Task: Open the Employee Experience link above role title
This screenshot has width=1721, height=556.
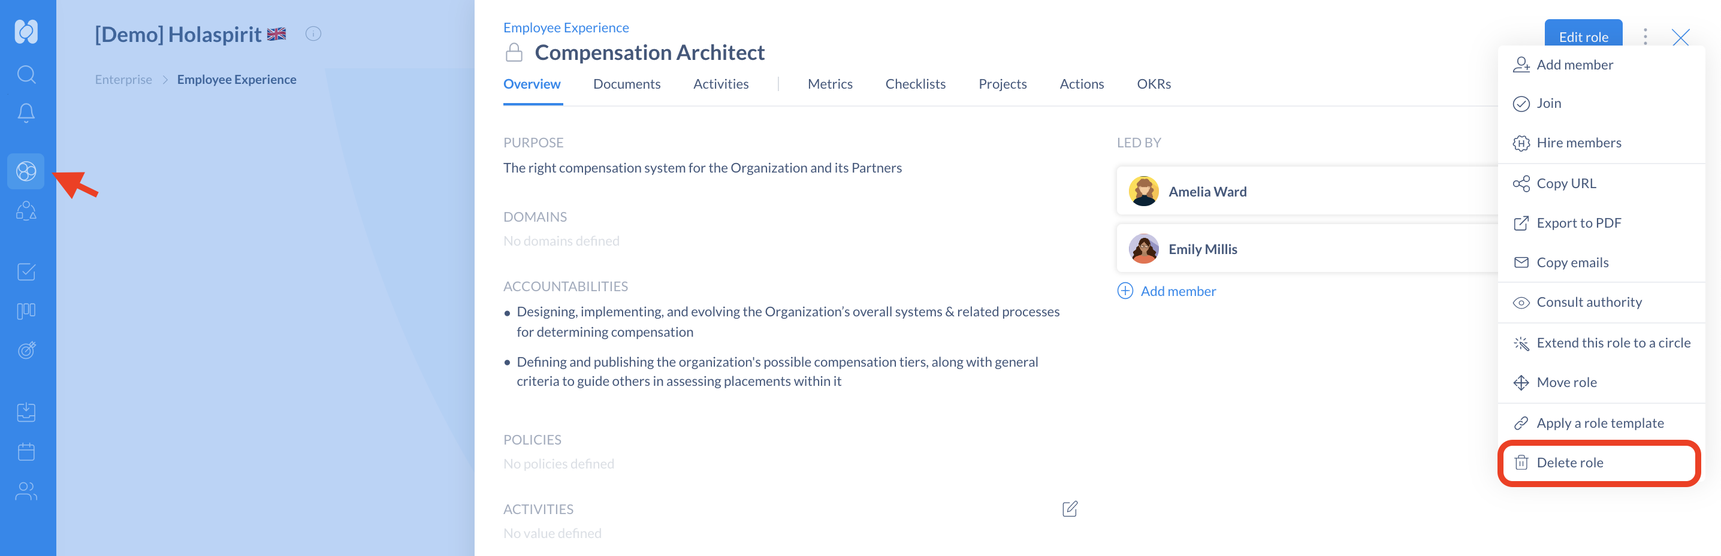Action: 566,28
